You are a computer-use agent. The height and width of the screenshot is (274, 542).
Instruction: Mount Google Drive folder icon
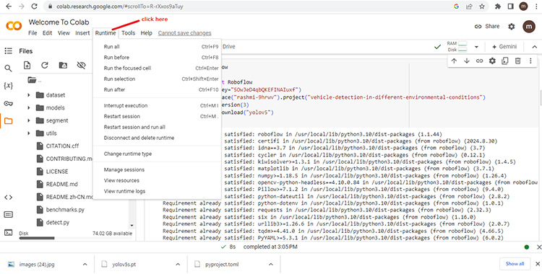coord(63,65)
